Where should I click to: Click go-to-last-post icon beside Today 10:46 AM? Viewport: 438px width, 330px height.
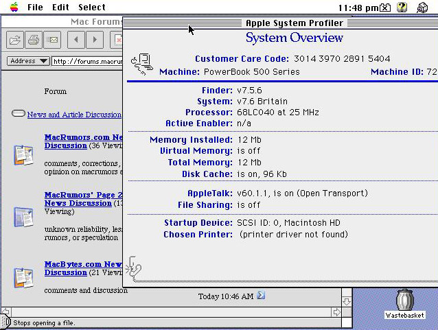click(x=261, y=295)
